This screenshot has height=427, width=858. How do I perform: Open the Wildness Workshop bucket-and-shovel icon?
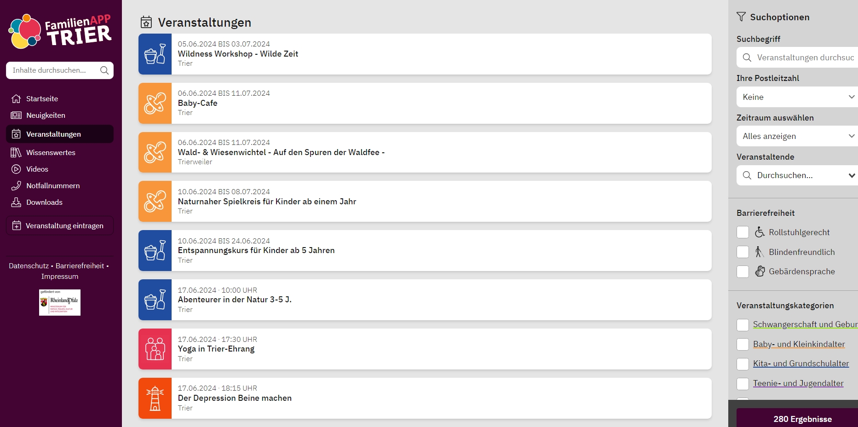pos(155,54)
